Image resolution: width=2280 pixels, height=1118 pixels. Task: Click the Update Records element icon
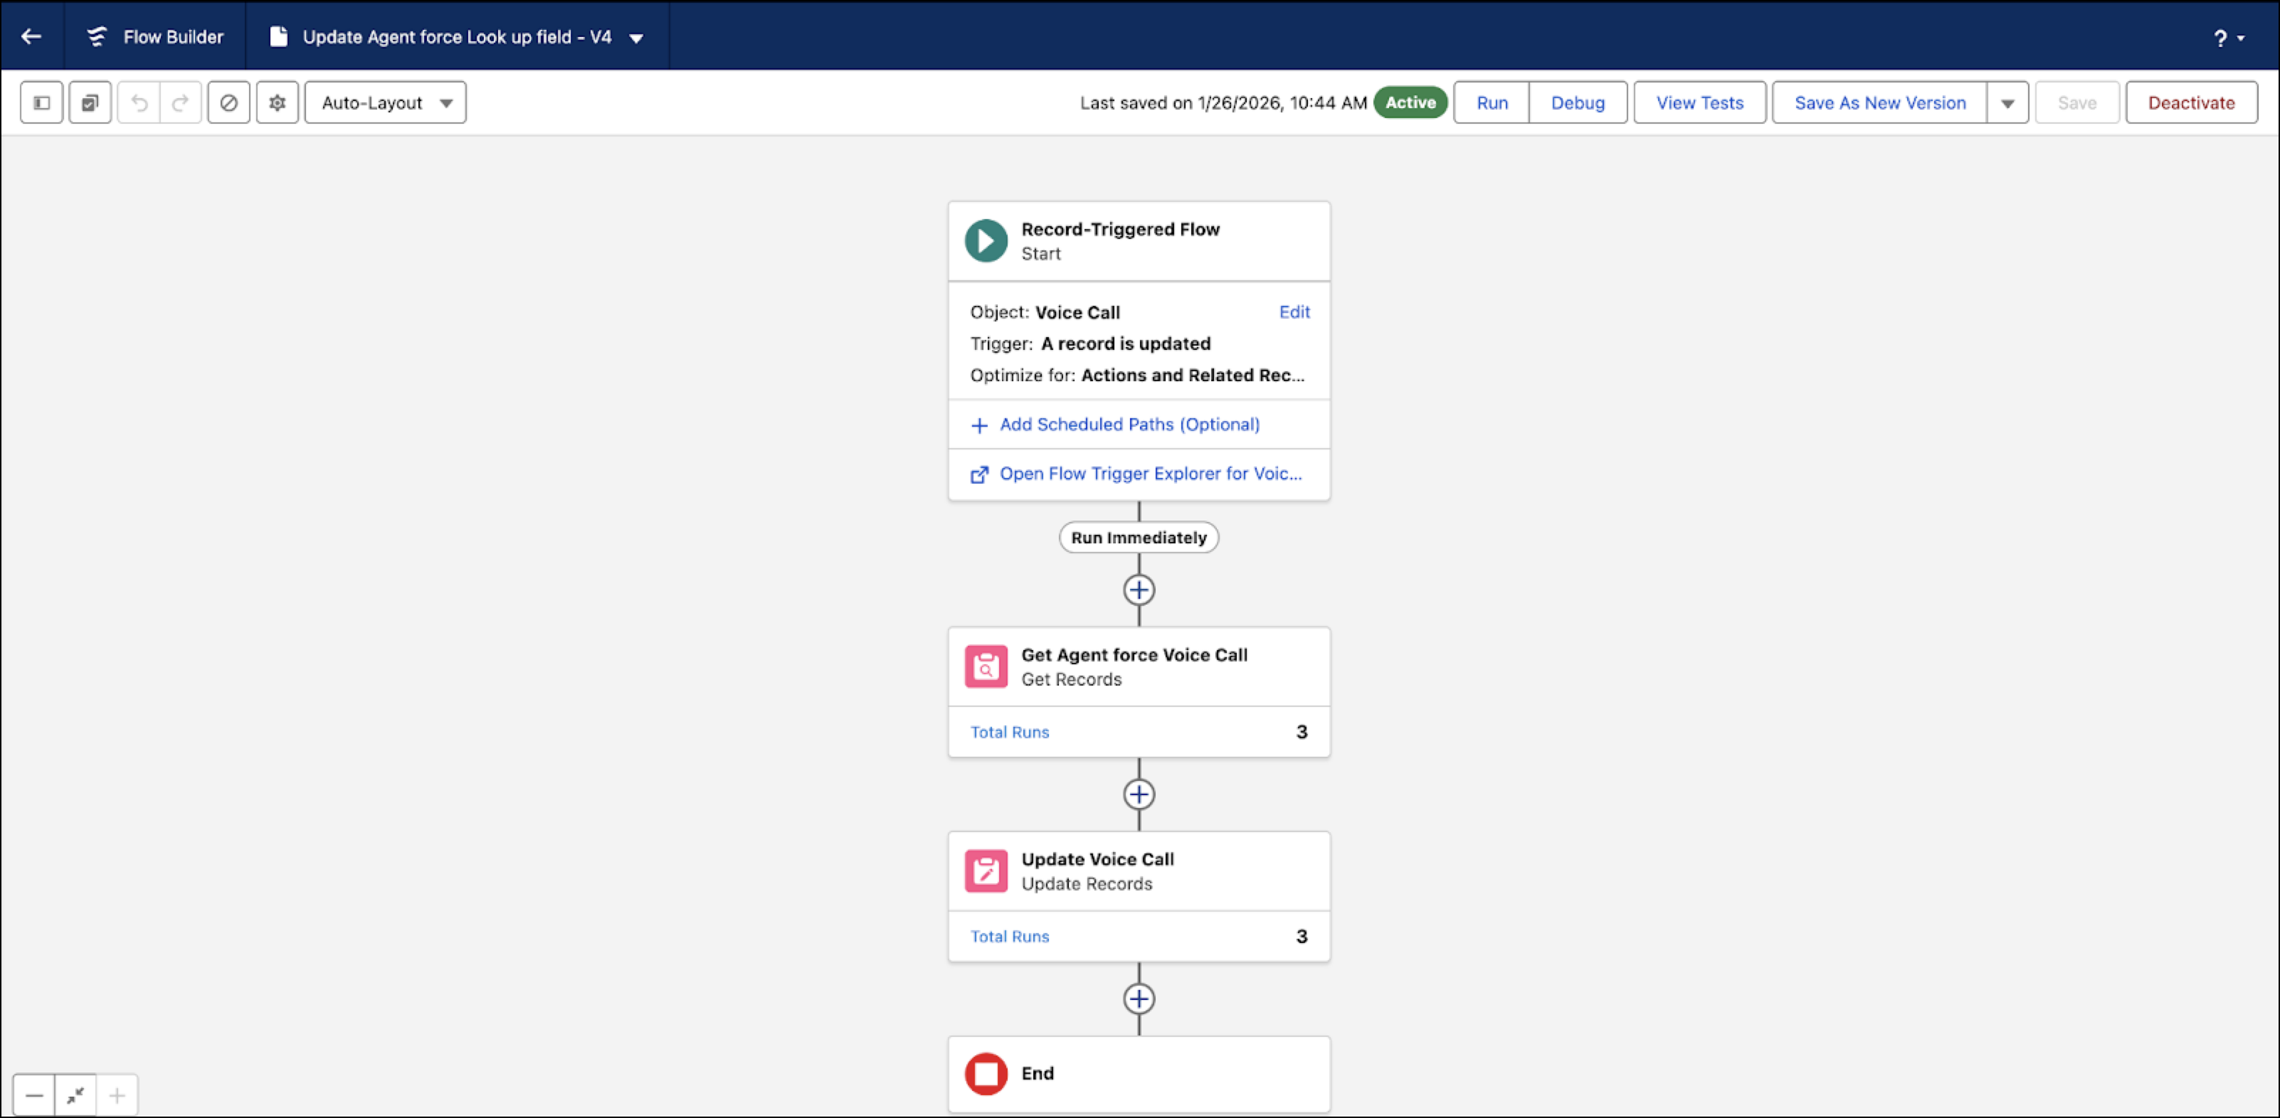(986, 871)
